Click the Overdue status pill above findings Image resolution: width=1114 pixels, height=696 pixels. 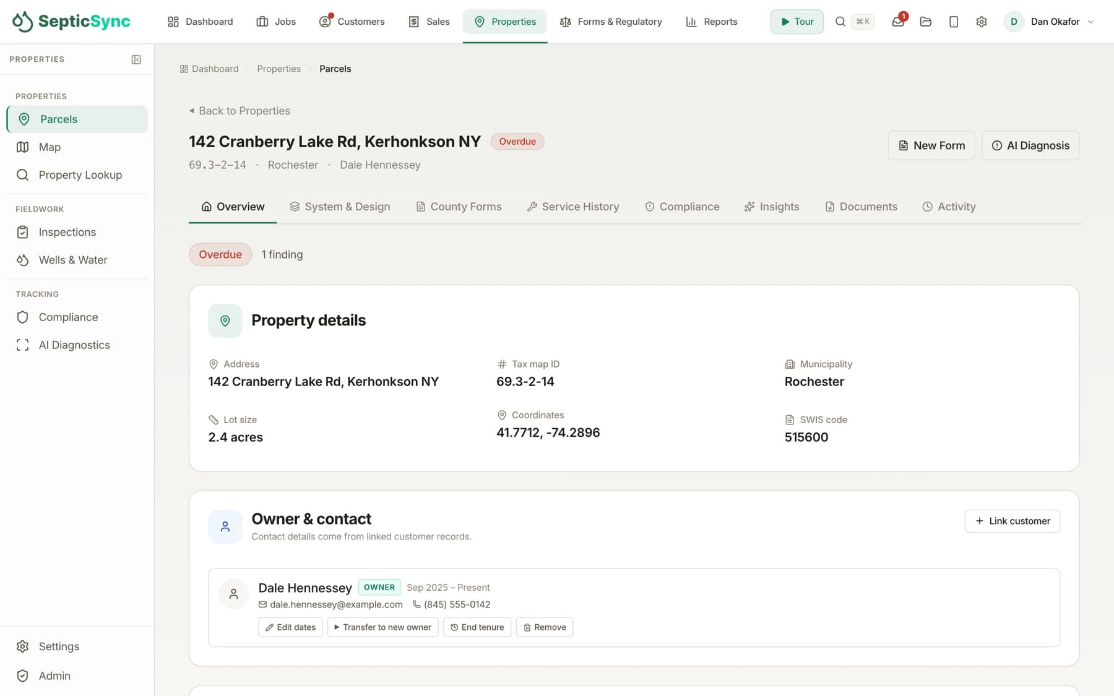[x=220, y=254]
